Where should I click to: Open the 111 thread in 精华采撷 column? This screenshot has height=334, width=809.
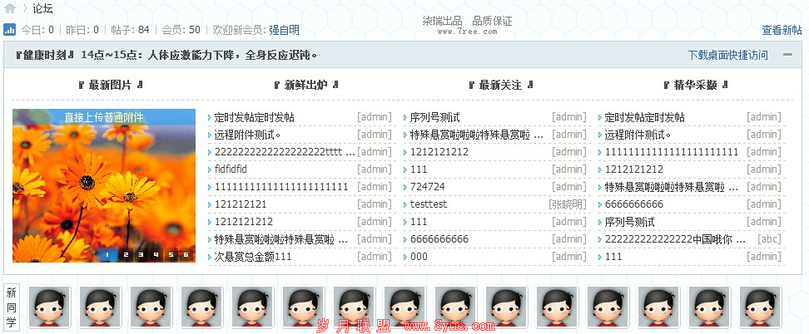click(x=613, y=257)
